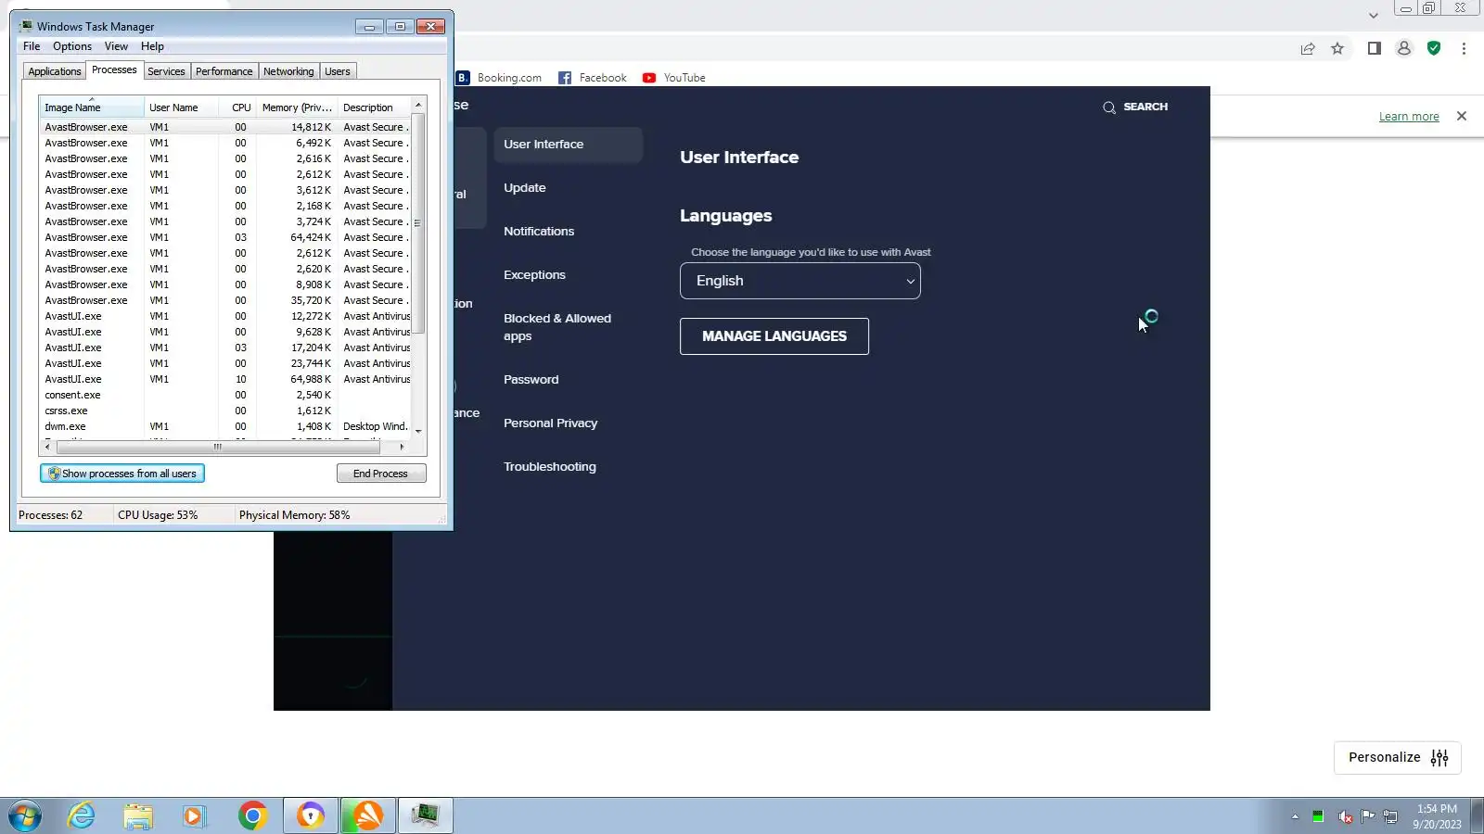Switch to Avast Secure Browser on the taskbar
The width and height of the screenshot is (1484, 834).
311,815
